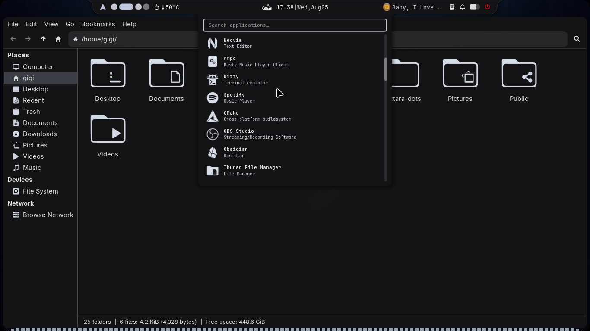The height and width of the screenshot is (331, 590).
Task: Toggle the switch next to the bell
Action: [475, 7]
